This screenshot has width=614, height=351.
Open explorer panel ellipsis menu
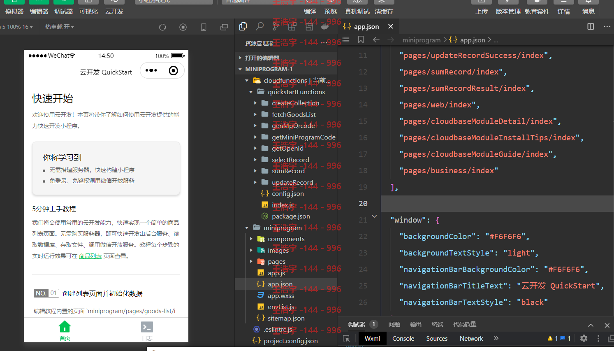324,43
